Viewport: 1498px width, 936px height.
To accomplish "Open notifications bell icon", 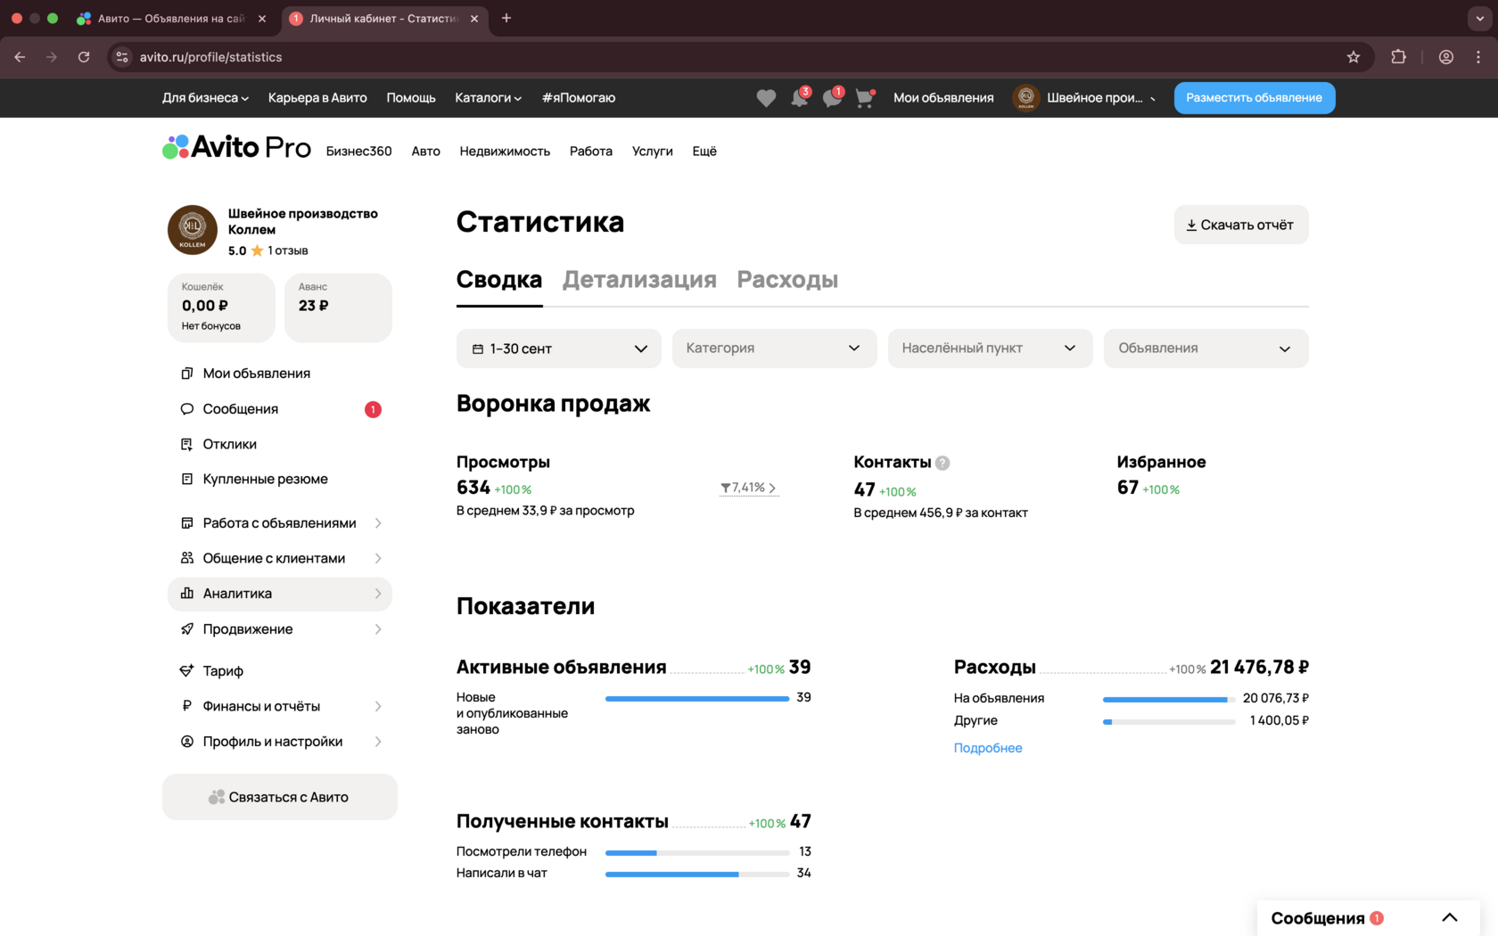I will pyautogui.click(x=800, y=98).
